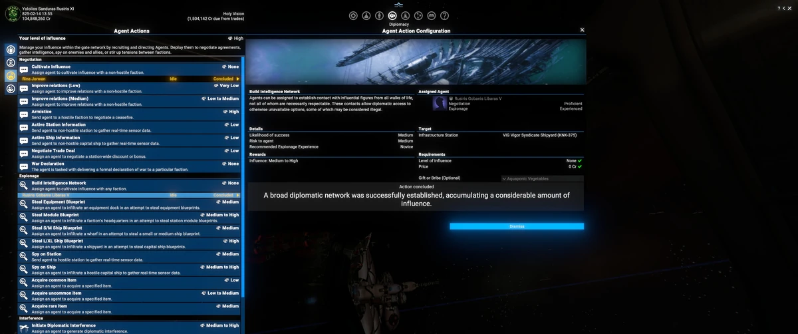Dismiss the action concluded message
798x334 pixels.
[517, 226]
